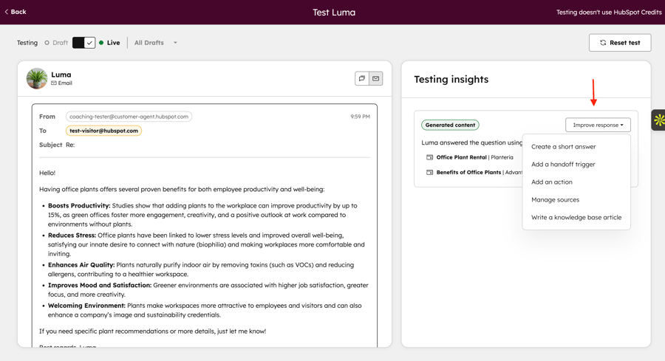Viewport: 665px width, 361px height.
Task: Open the Office Plant Rental source link
Action: 461,157
